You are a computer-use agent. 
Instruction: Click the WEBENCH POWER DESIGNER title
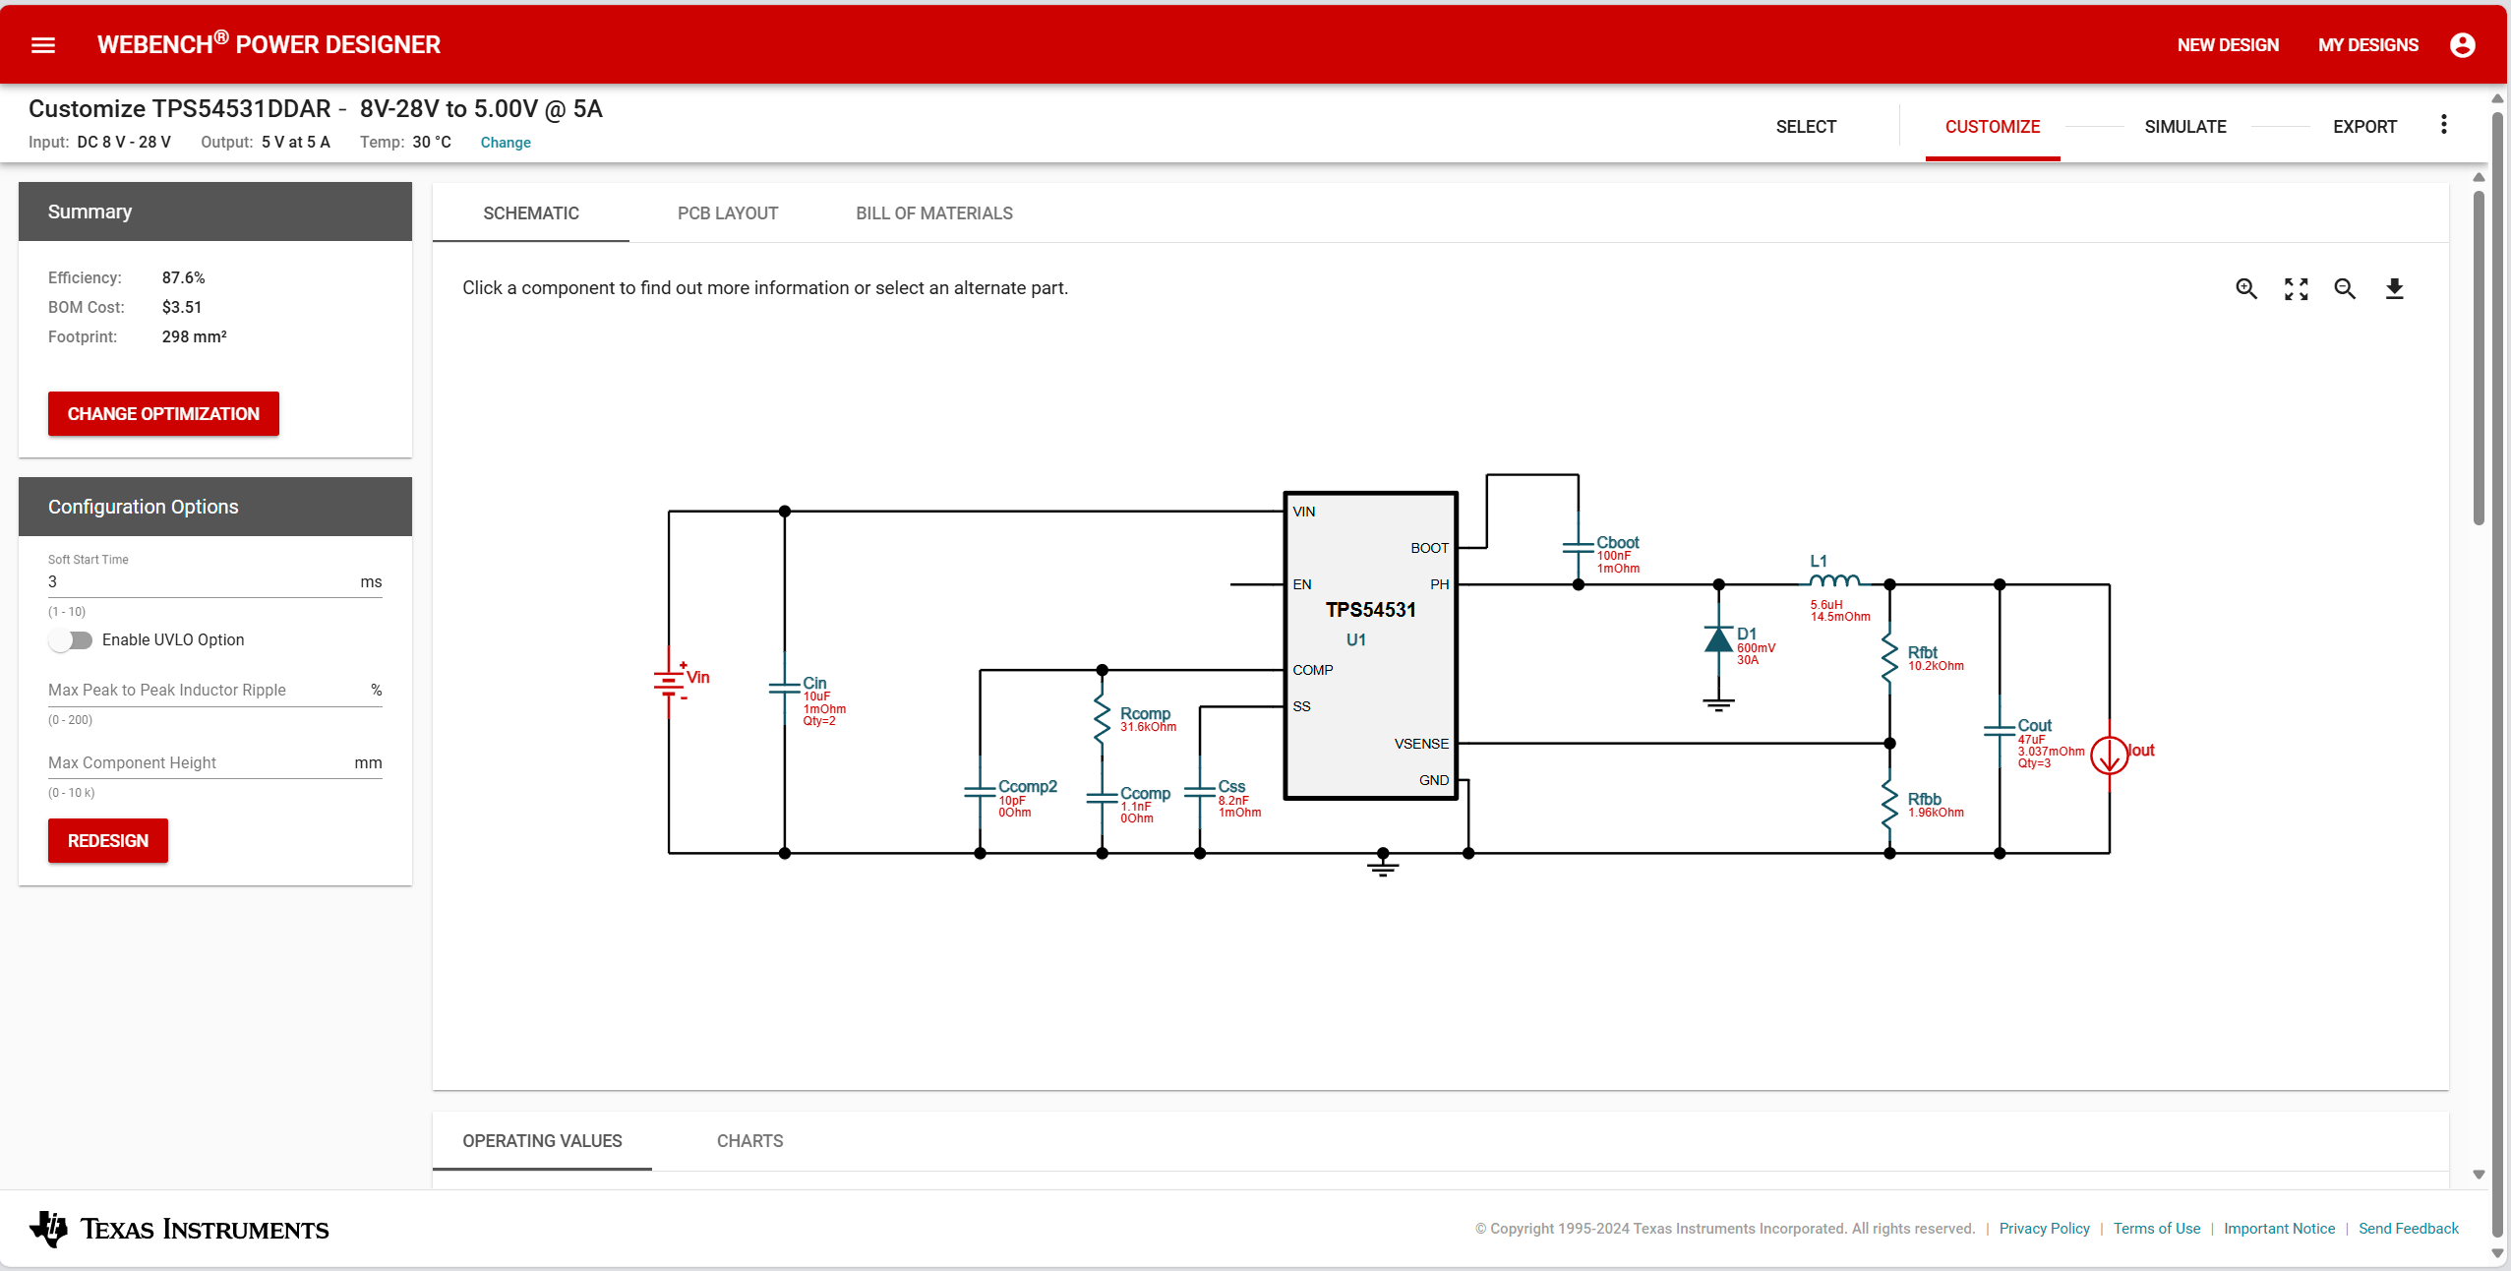click(269, 44)
